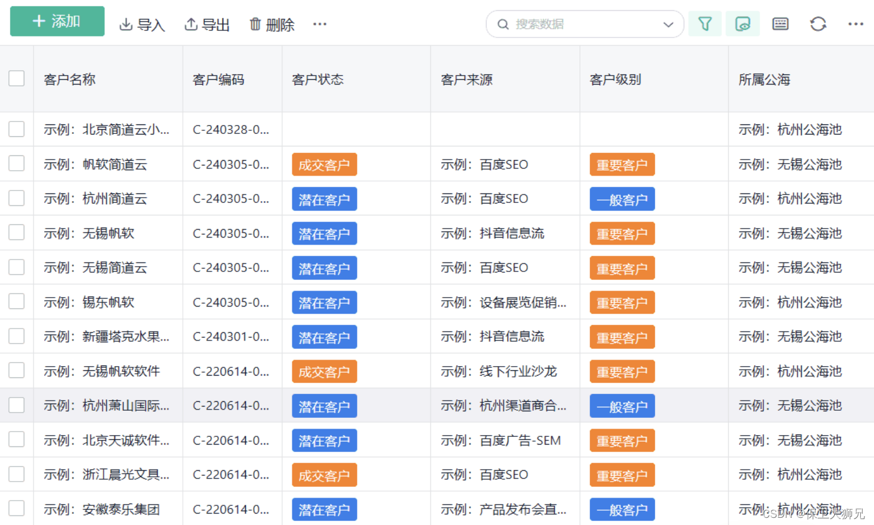Open customer 示例：安徽泰乐集团
The image size is (874, 525).
[x=102, y=510]
